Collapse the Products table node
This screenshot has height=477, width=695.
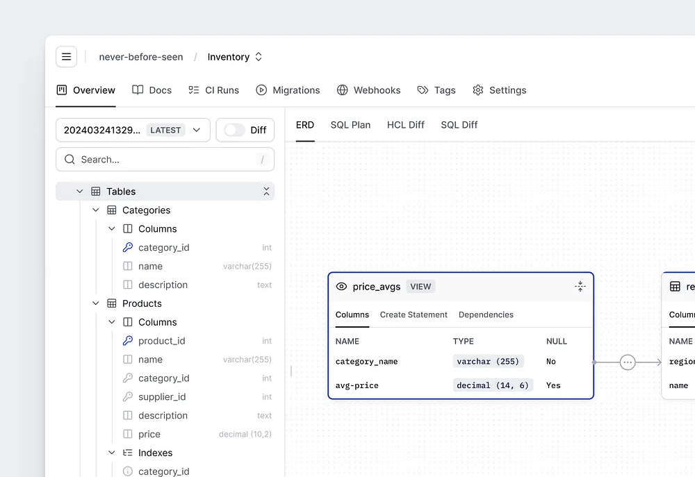[x=96, y=303]
